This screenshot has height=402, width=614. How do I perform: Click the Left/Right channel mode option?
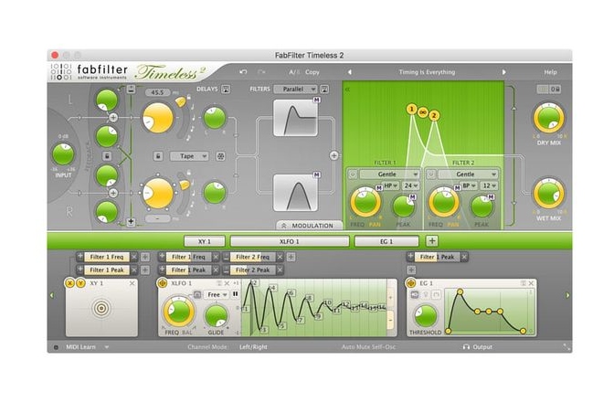tap(253, 347)
